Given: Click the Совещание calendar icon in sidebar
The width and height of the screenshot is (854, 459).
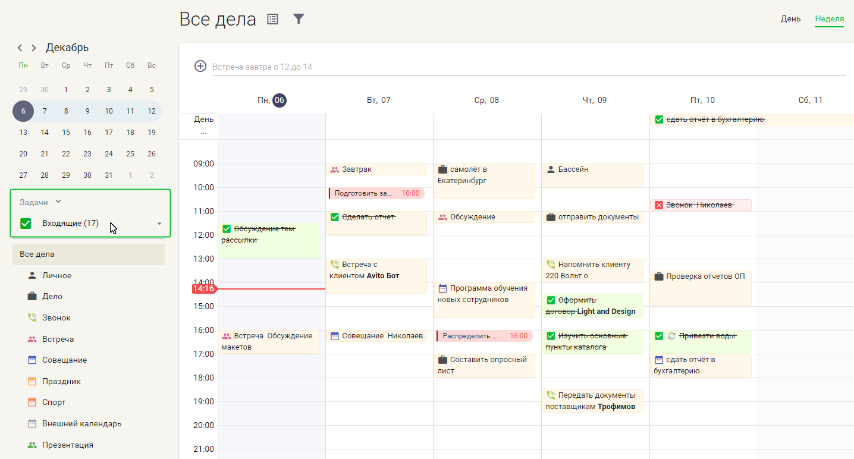Looking at the screenshot, I should 32,360.
